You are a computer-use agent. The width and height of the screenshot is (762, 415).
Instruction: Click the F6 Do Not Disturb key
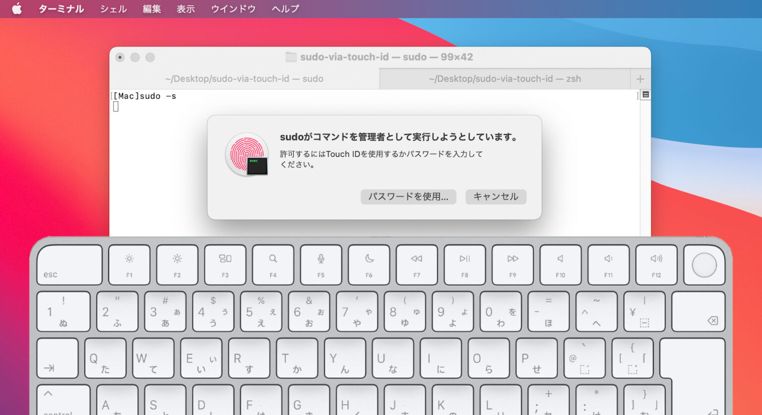click(x=369, y=265)
